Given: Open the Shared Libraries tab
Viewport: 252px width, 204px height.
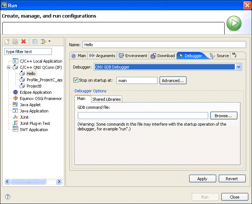Looking at the screenshot, I should point(106,99).
